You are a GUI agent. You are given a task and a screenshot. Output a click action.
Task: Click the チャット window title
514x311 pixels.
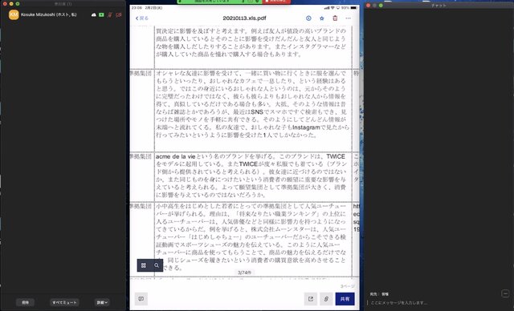(439, 6)
